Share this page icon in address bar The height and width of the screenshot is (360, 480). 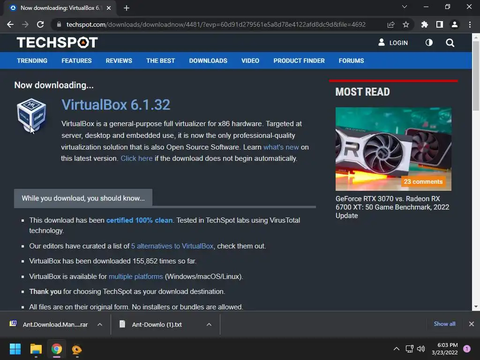pyautogui.click(x=391, y=24)
